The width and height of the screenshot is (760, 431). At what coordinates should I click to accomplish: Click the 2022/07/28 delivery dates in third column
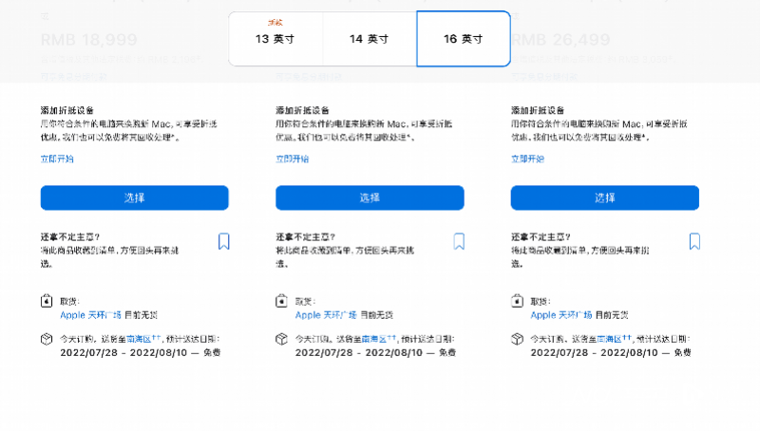(595, 353)
